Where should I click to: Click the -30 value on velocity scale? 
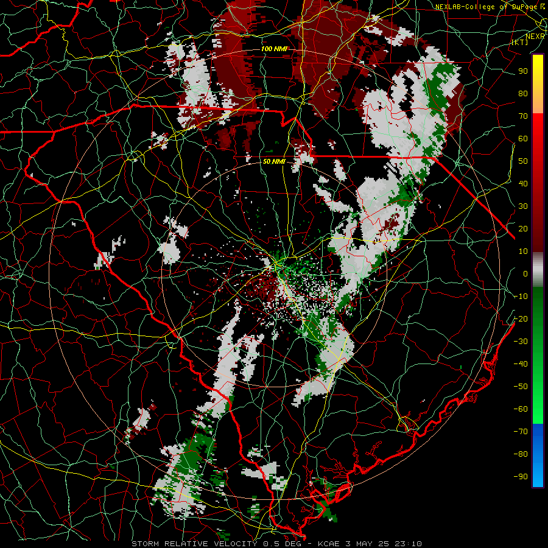click(521, 342)
